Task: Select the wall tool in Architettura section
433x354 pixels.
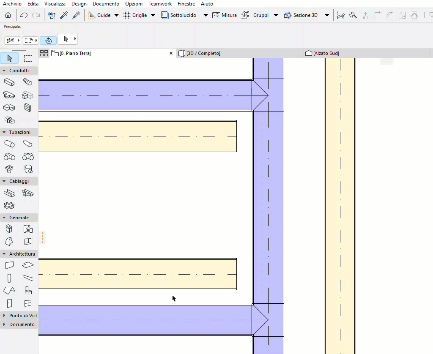Action: pyautogui.click(x=9, y=265)
